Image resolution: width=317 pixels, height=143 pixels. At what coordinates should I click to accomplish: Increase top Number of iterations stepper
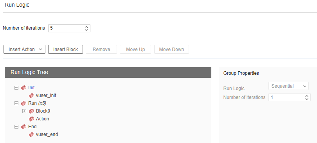86,26
